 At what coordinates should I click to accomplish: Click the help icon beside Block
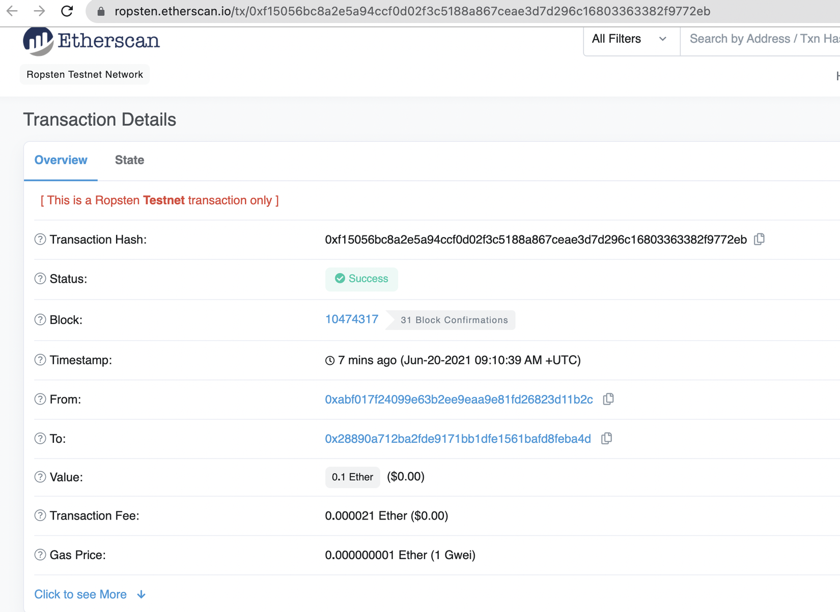click(x=40, y=320)
